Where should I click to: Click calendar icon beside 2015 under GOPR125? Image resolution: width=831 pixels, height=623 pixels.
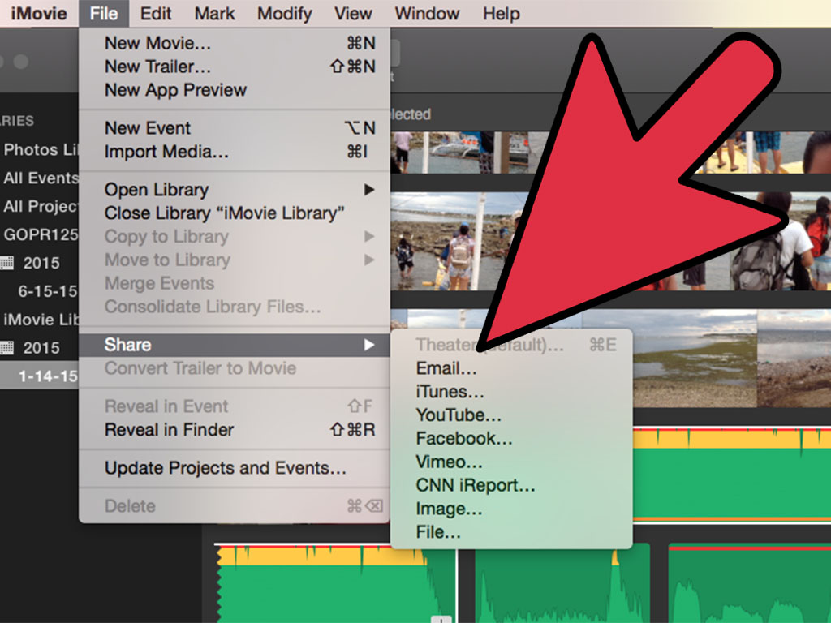tap(6, 262)
